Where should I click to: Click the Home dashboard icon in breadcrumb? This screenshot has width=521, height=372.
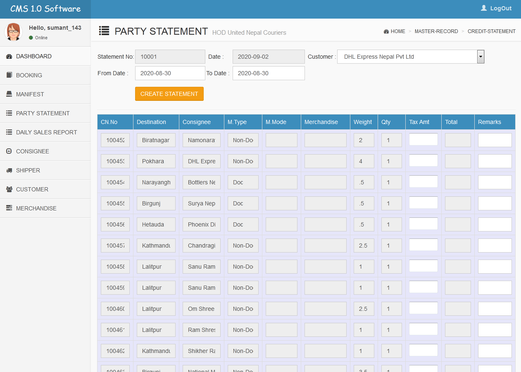(386, 31)
